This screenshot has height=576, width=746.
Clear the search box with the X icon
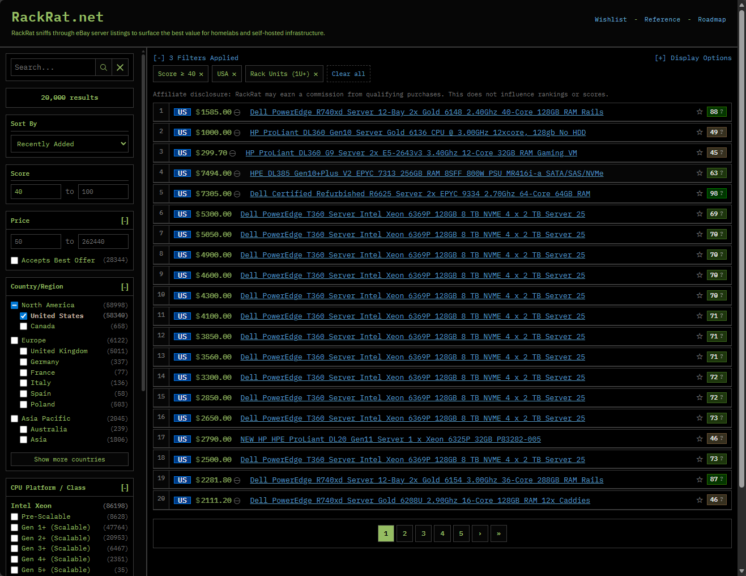[x=120, y=67]
